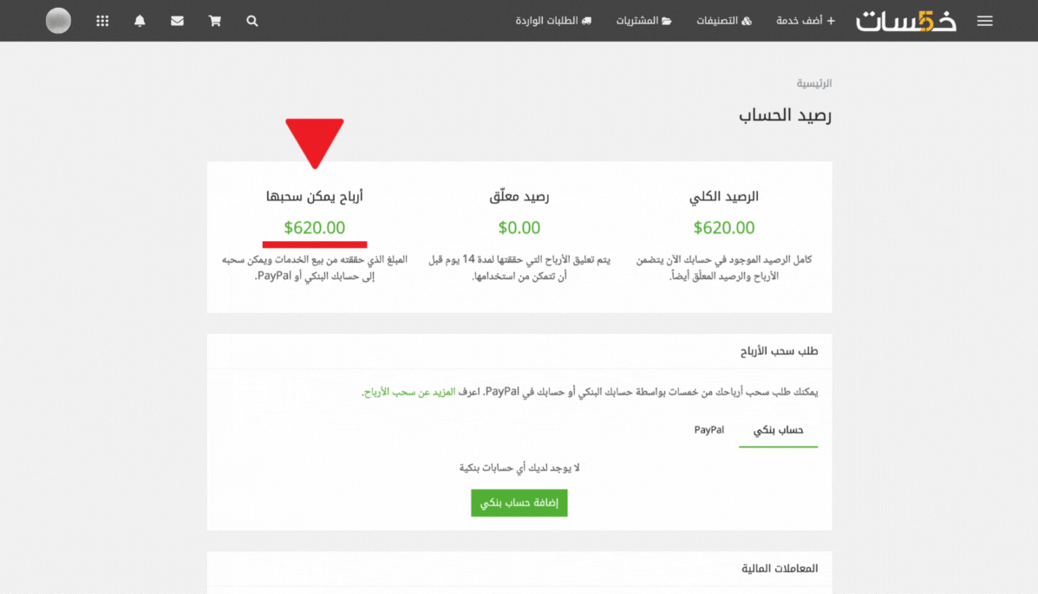Screen dimensions: 1038x594
Task: Open the apps grid icon
Action: point(102,21)
